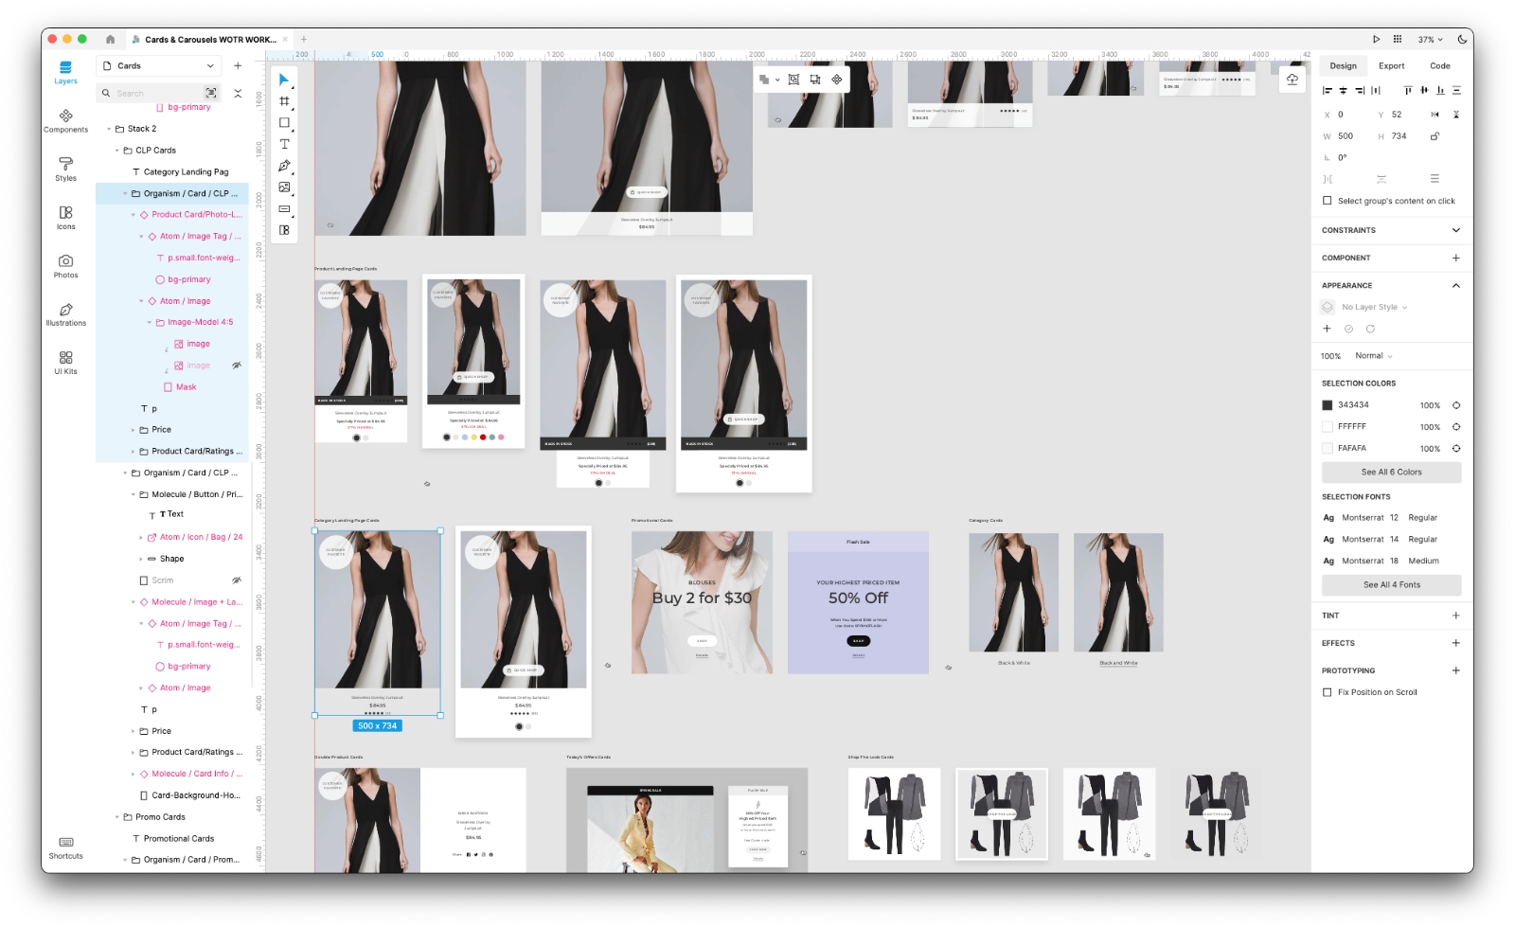Enable Select group's content on click
Viewport: 1515px width, 928px height.
pos(1327,201)
